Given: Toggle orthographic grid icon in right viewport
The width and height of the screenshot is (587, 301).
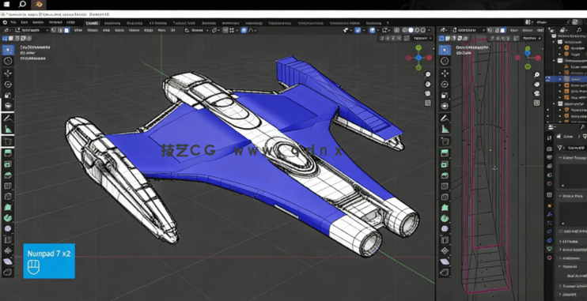Looking at the screenshot, I should click(537, 103).
